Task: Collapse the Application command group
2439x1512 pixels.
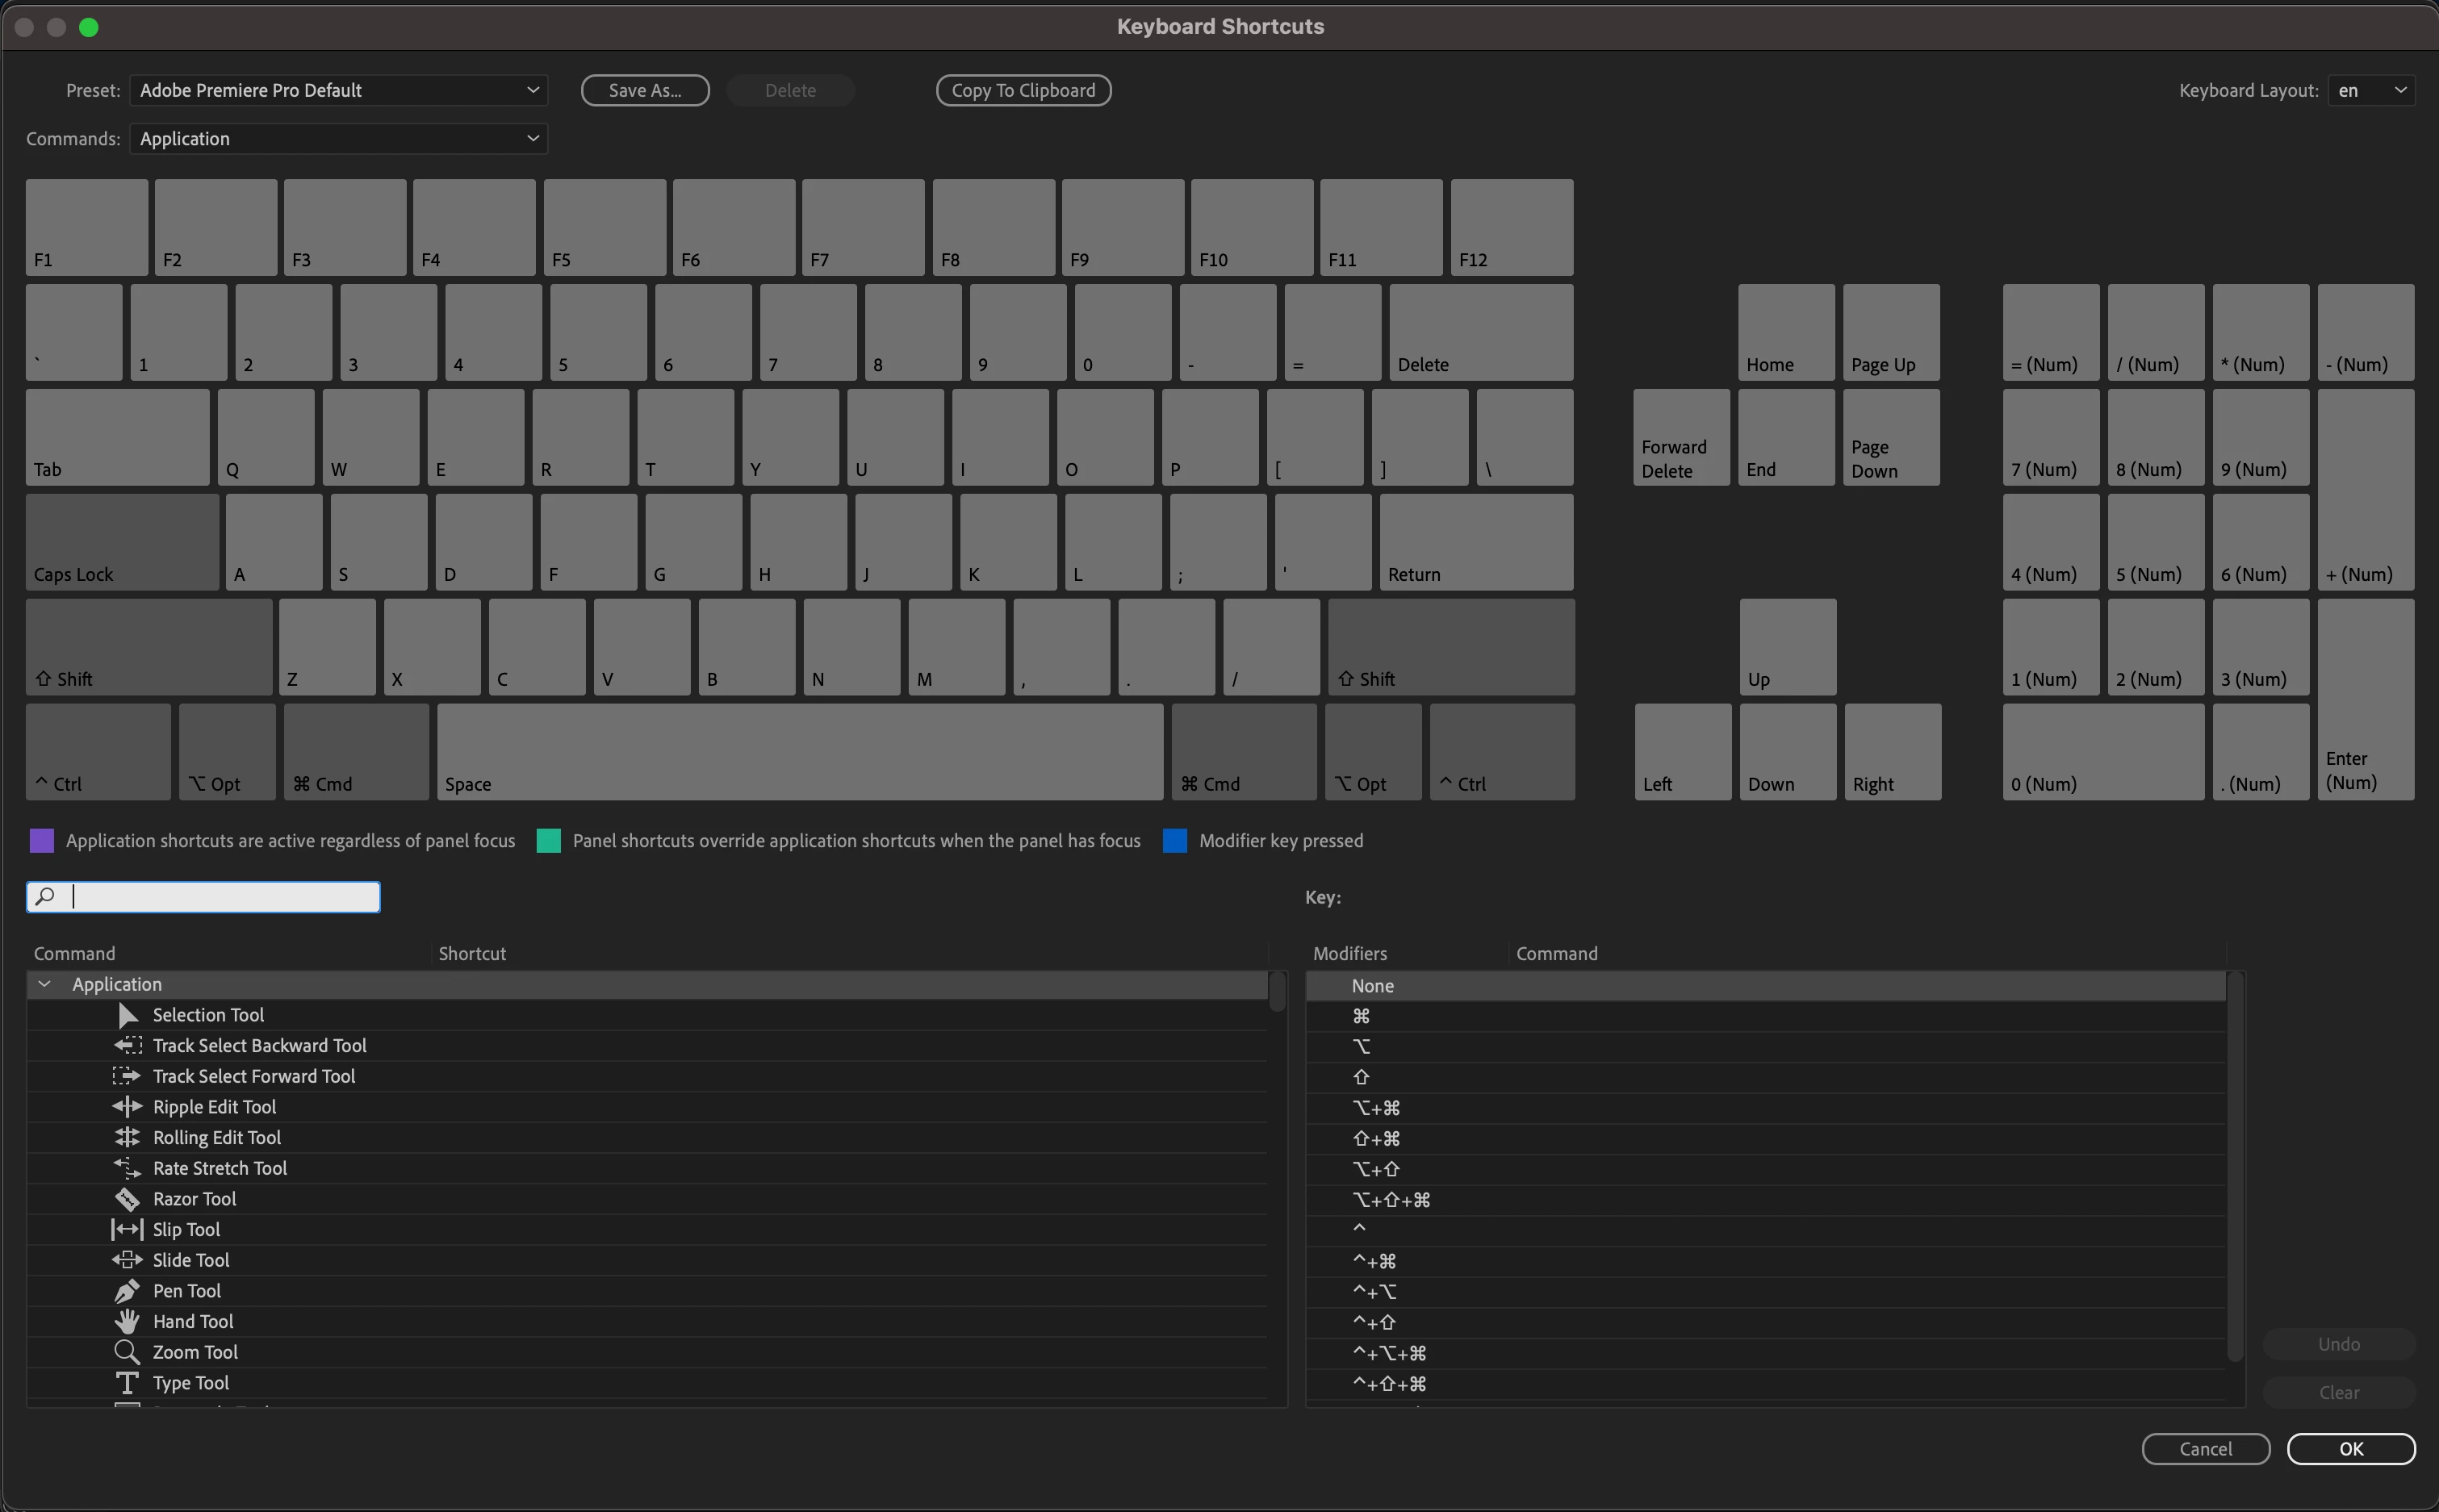Action: pyautogui.click(x=45, y=984)
